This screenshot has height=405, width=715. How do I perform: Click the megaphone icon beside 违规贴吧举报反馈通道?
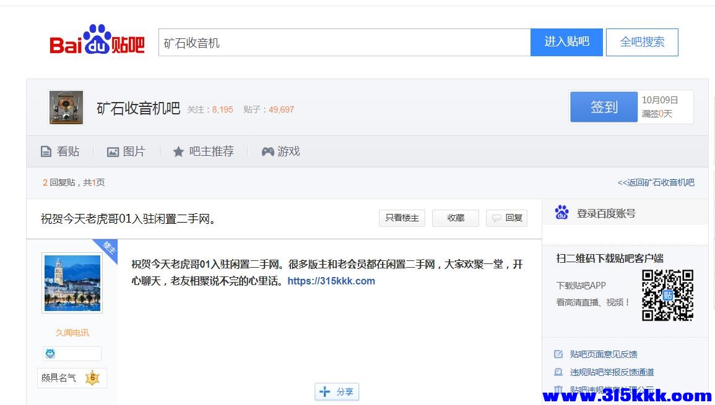559,372
